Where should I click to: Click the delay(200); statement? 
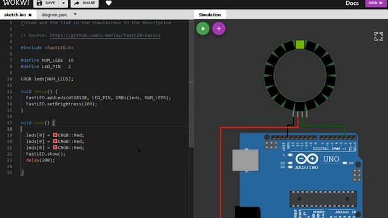[41, 160]
